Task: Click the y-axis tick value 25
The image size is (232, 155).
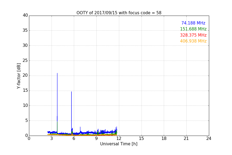Action: pyautogui.click(x=25, y=60)
